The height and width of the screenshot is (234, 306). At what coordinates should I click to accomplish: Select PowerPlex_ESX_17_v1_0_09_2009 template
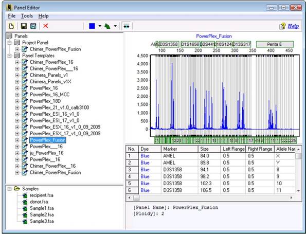[x=65, y=134]
